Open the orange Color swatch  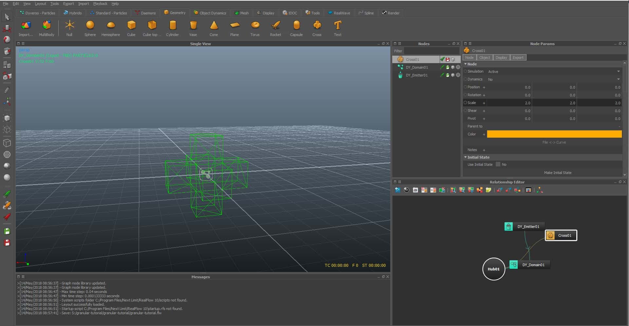click(554, 134)
